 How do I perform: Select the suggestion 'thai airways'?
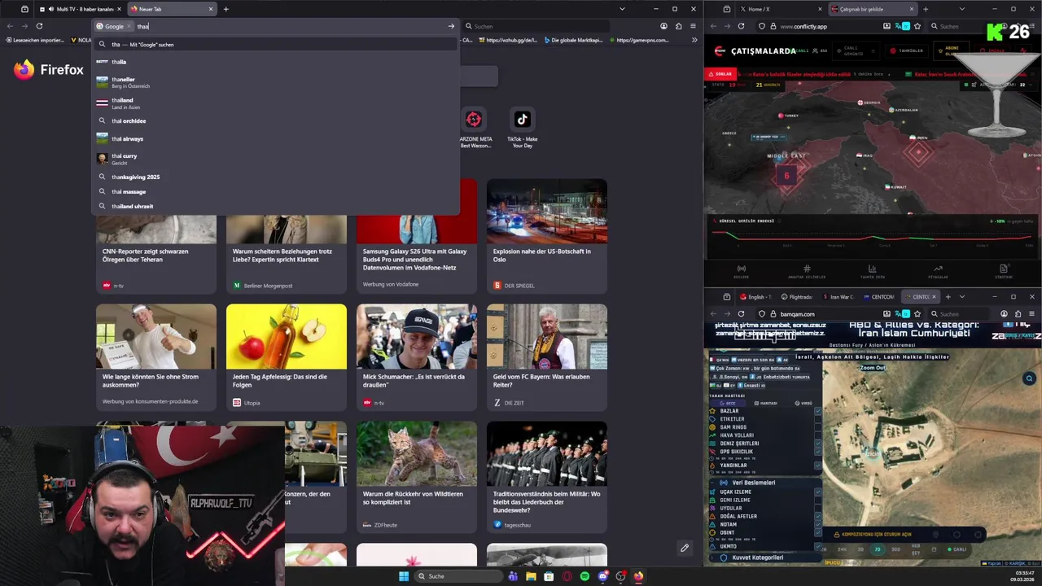(275, 139)
